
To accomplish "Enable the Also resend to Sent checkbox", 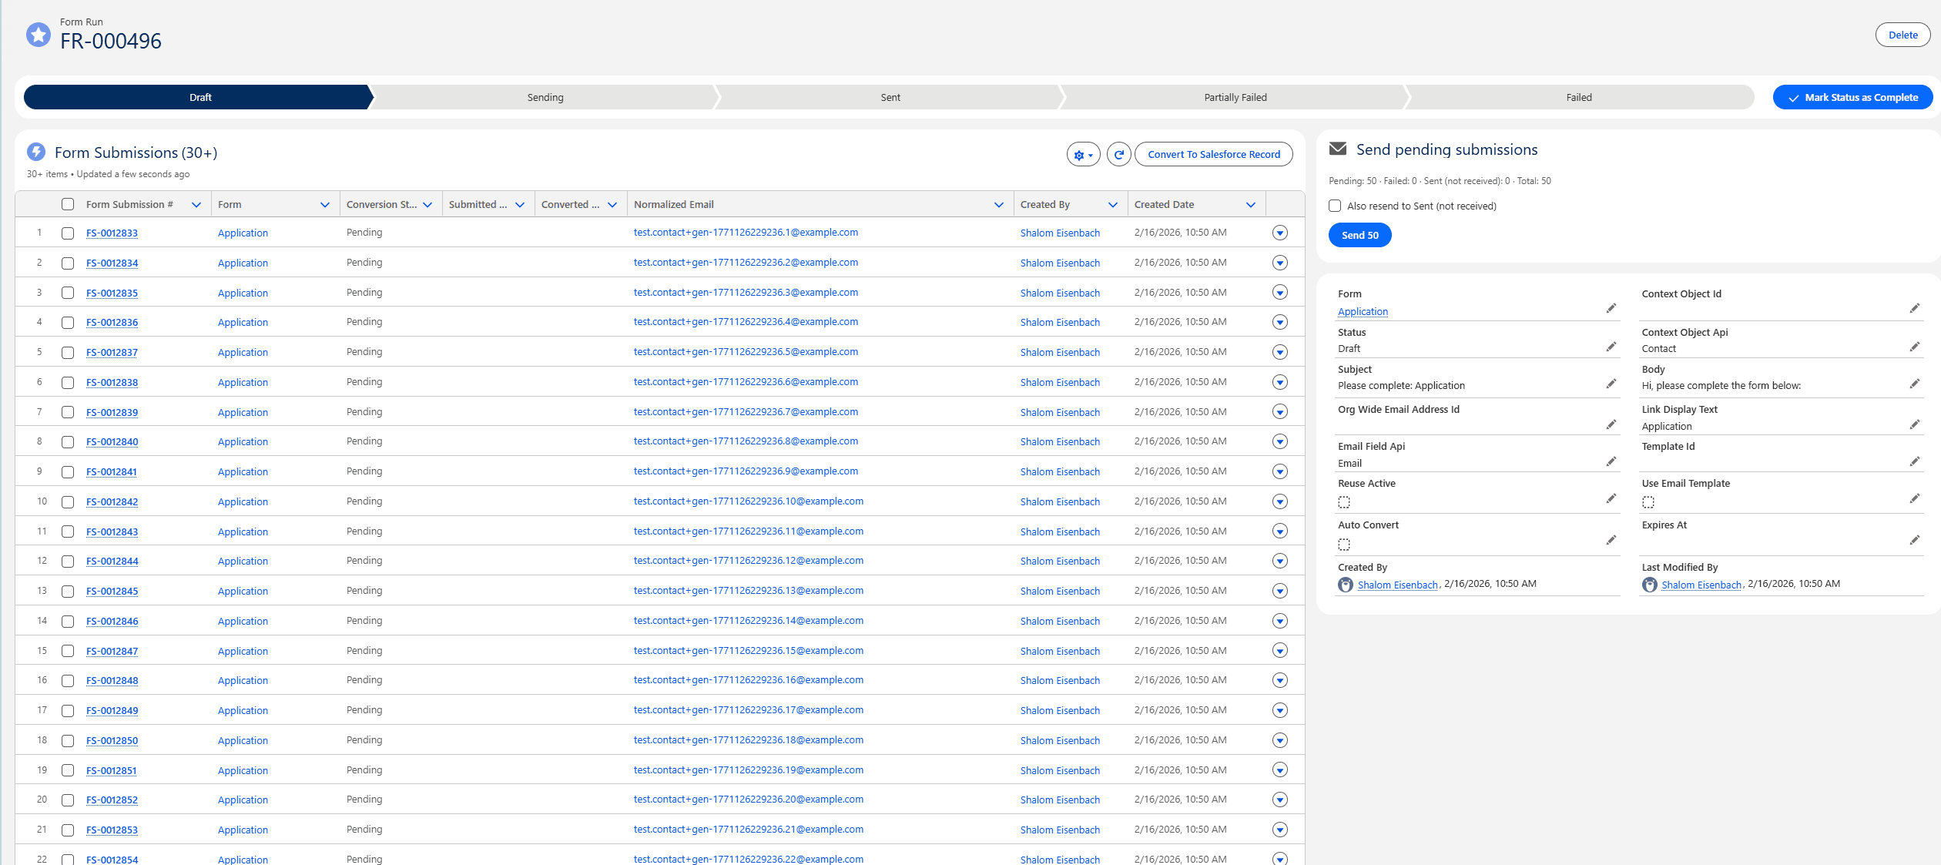I will pyautogui.click(x=1335, y=206).
